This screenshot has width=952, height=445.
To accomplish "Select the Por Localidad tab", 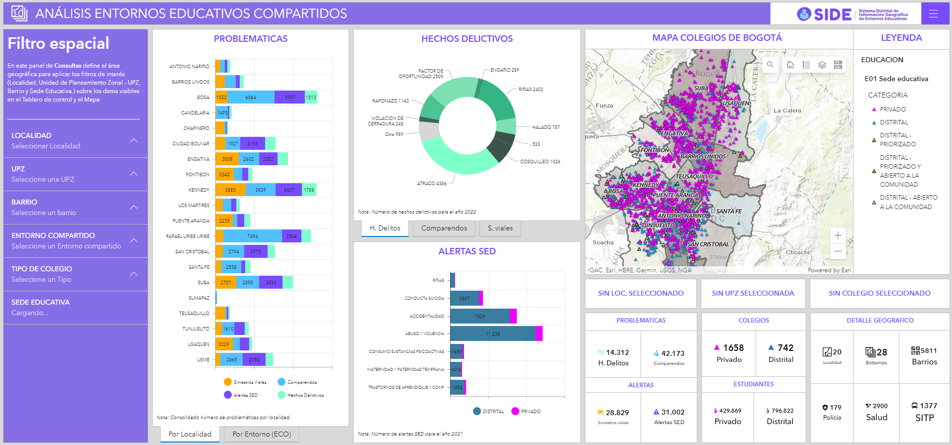I will click(190, 434).
